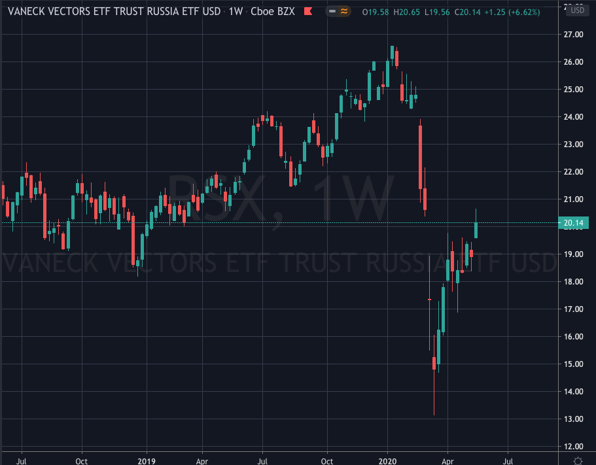Click the grey minus icon in the status pill
This screenshot has width=596, height=465.
(x=332, y=11)
